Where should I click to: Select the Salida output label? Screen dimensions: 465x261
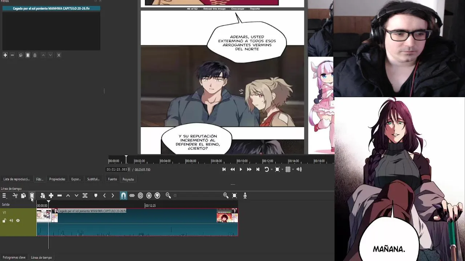point(5,204)
